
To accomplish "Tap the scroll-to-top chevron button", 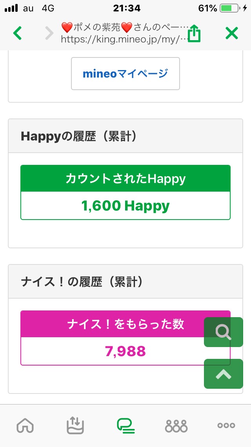I will click(224, 374).
